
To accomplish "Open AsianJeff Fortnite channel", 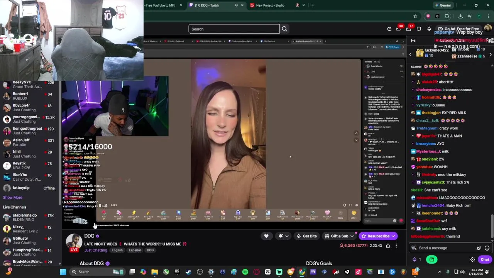I will [29, 142].
